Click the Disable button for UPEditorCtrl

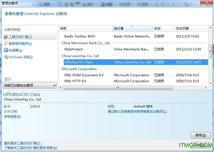tap(200, 135)
